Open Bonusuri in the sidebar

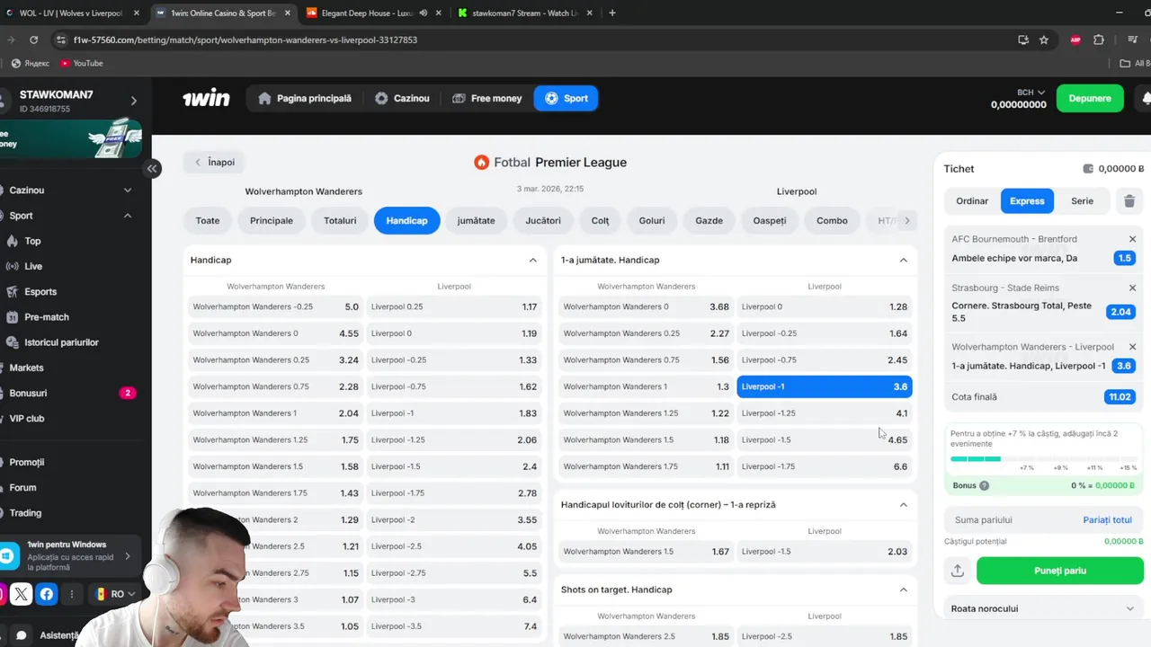[x=28, y=393]
